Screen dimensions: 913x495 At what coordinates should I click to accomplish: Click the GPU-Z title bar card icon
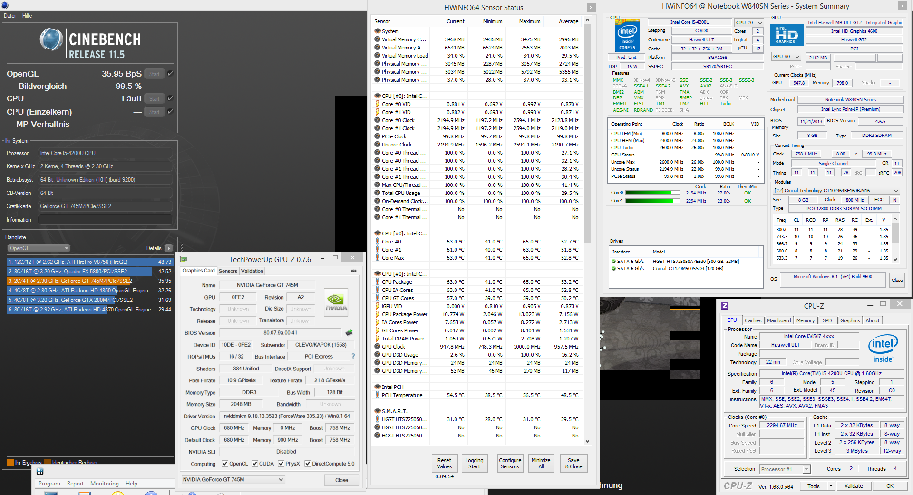[184, 259]
